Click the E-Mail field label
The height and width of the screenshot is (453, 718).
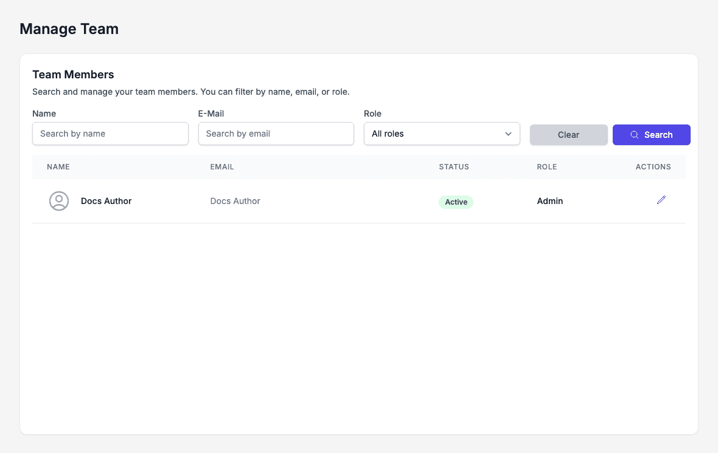coord(211,114)
